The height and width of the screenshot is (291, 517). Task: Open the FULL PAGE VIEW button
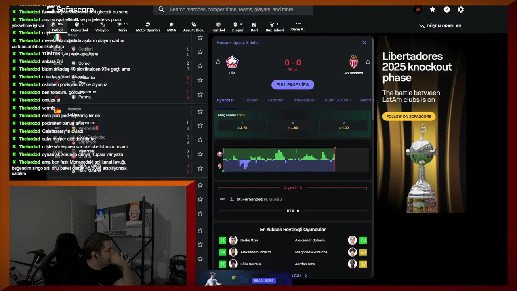pyautogui.click(x=293, y=85)
